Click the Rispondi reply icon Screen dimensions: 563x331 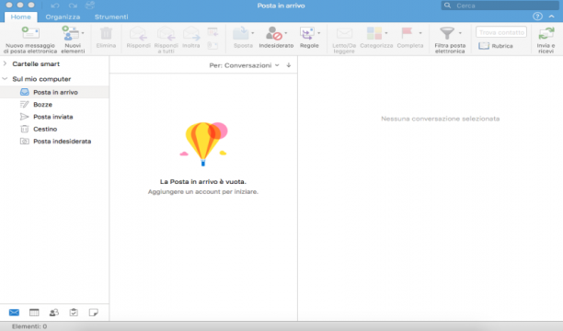coord(138,33)
